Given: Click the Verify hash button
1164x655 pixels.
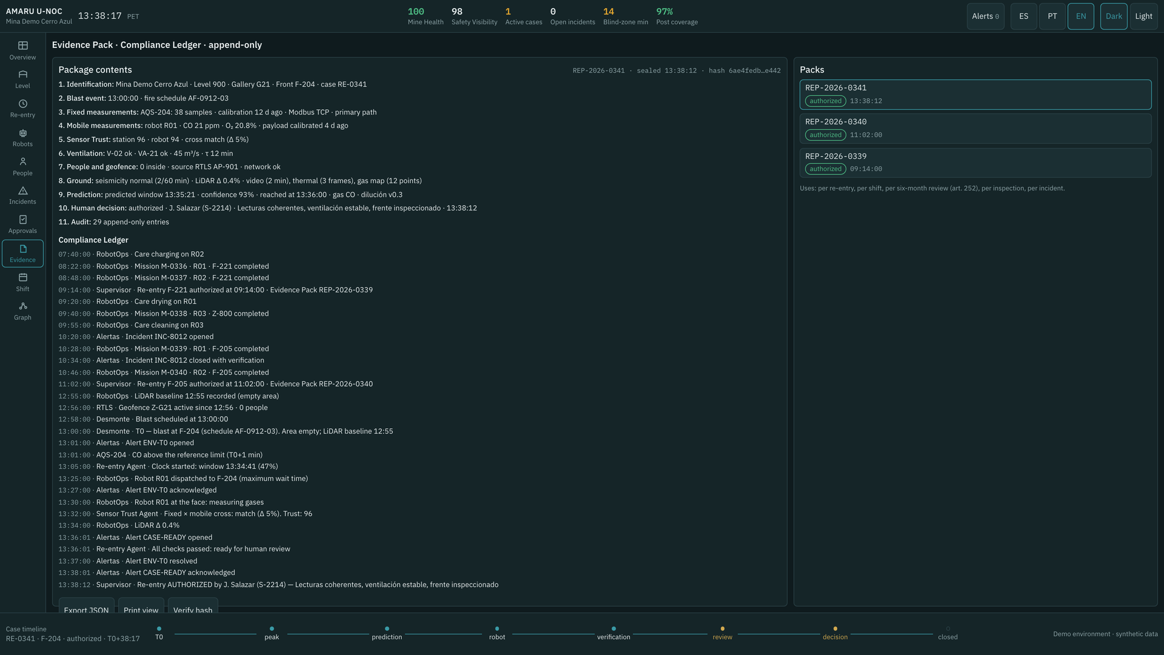Looking at the screenshot, I should [193, 606].
